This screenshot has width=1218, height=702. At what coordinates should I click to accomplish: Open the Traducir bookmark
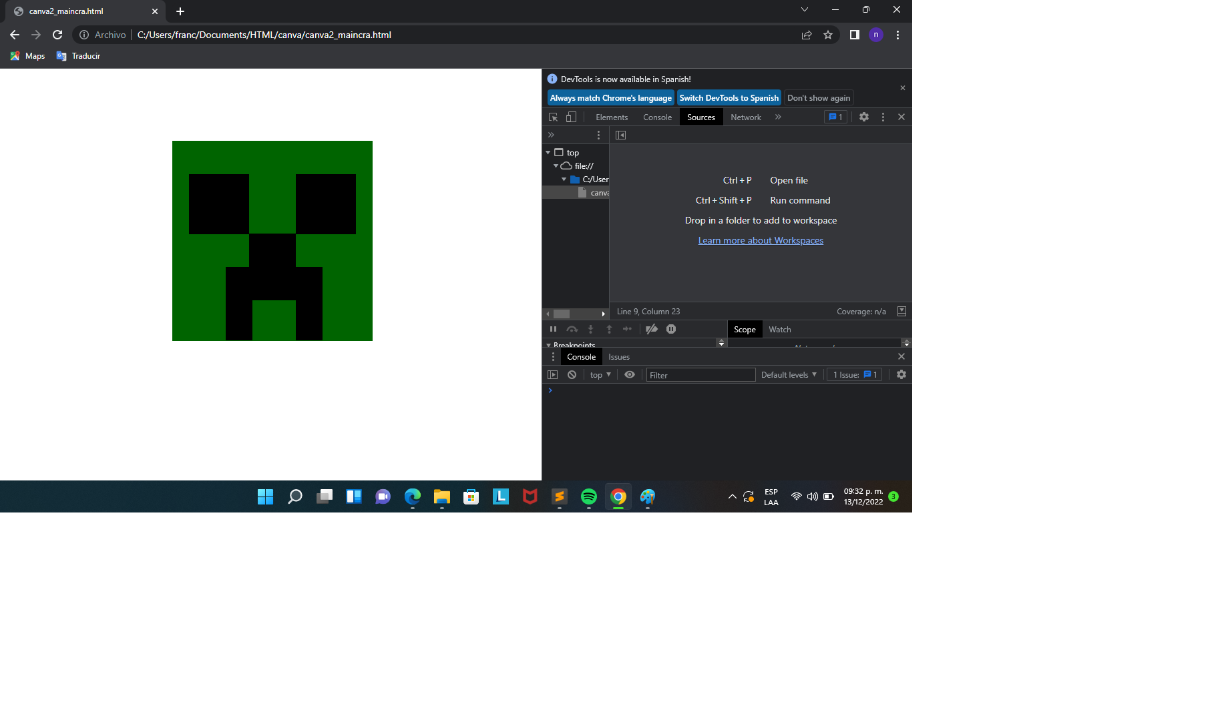(78, 56)
